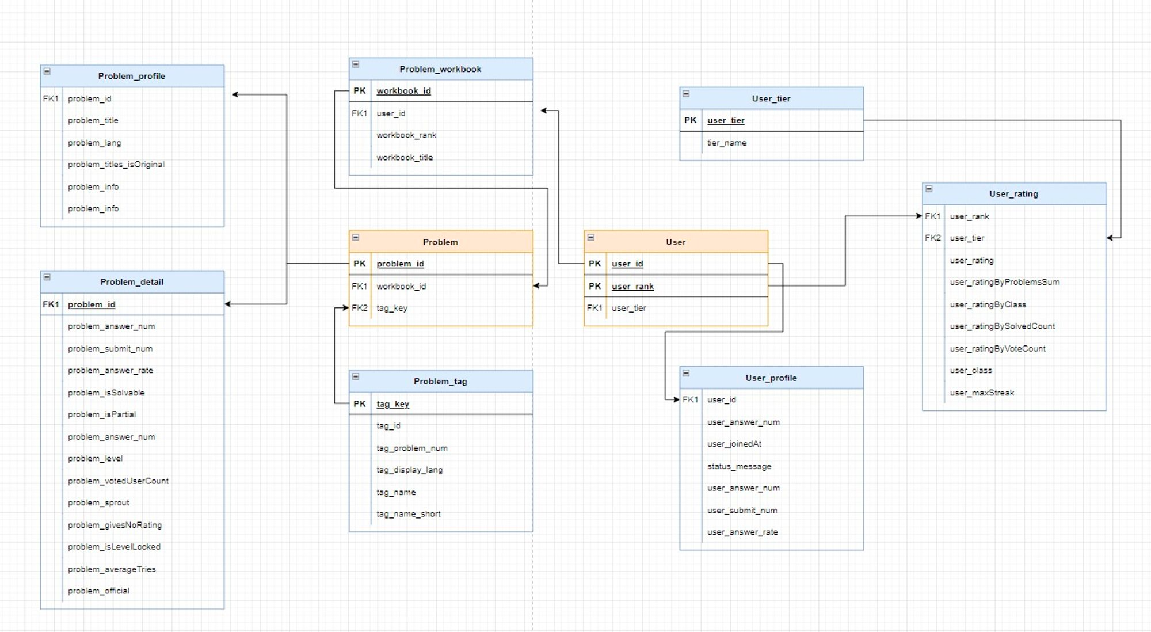Viewport: 1151px width, 632px height.
Task: Collapse the Problem_profile table
Action: click(47, 71)
